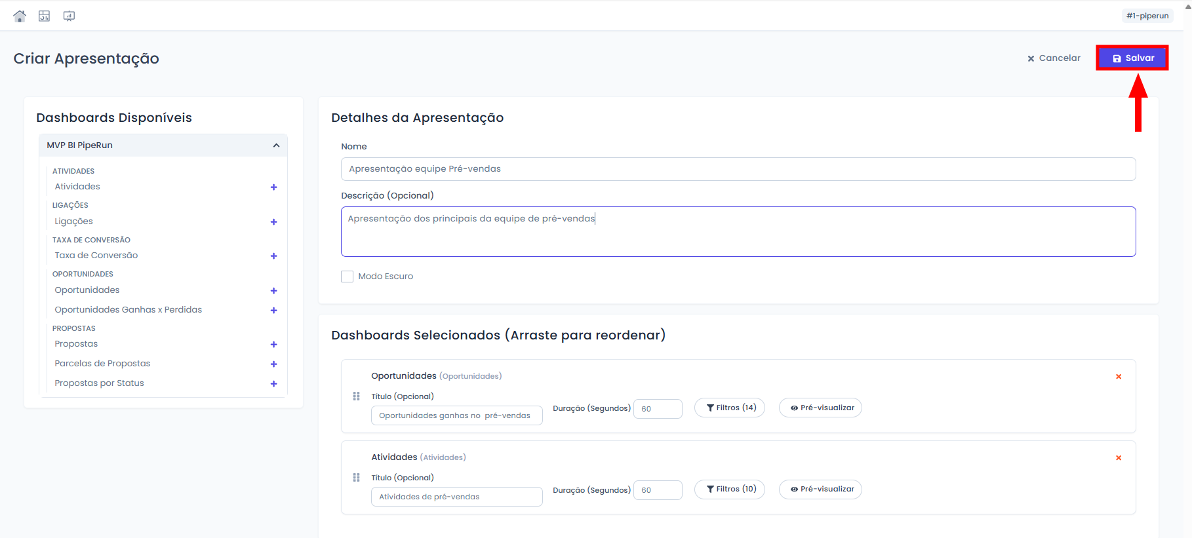Click the Nome input field
Screen dimensions: 1192x538
738,169
